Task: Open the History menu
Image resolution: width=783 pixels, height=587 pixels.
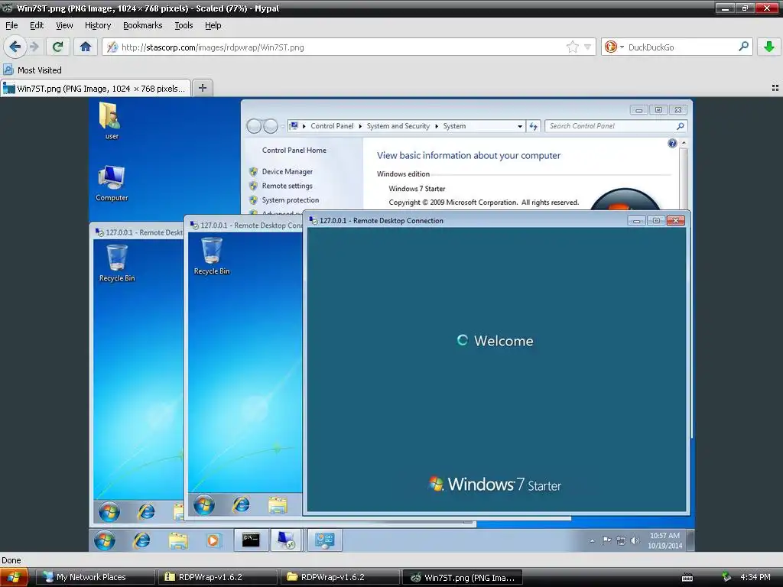Action: [x=98, y=25]
